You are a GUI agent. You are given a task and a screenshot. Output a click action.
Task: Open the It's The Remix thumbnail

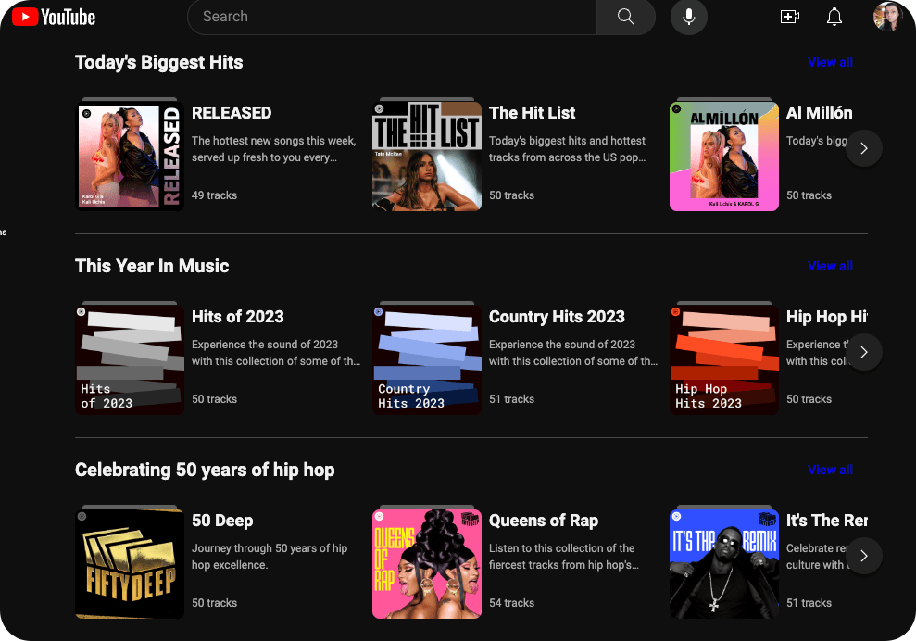pos(723,564)
